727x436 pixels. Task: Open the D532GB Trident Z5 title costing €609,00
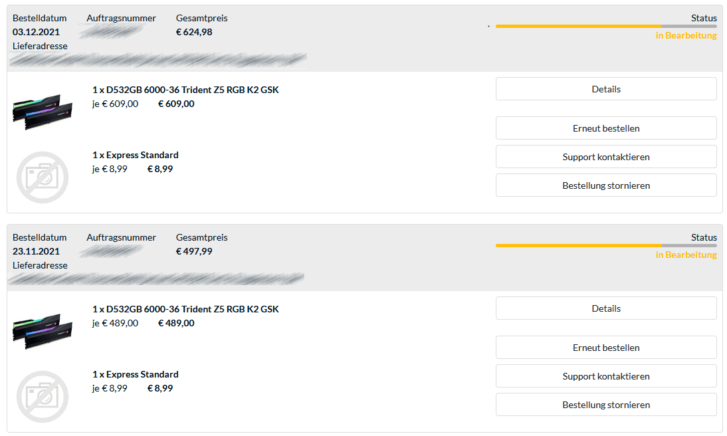coord(185,90)
